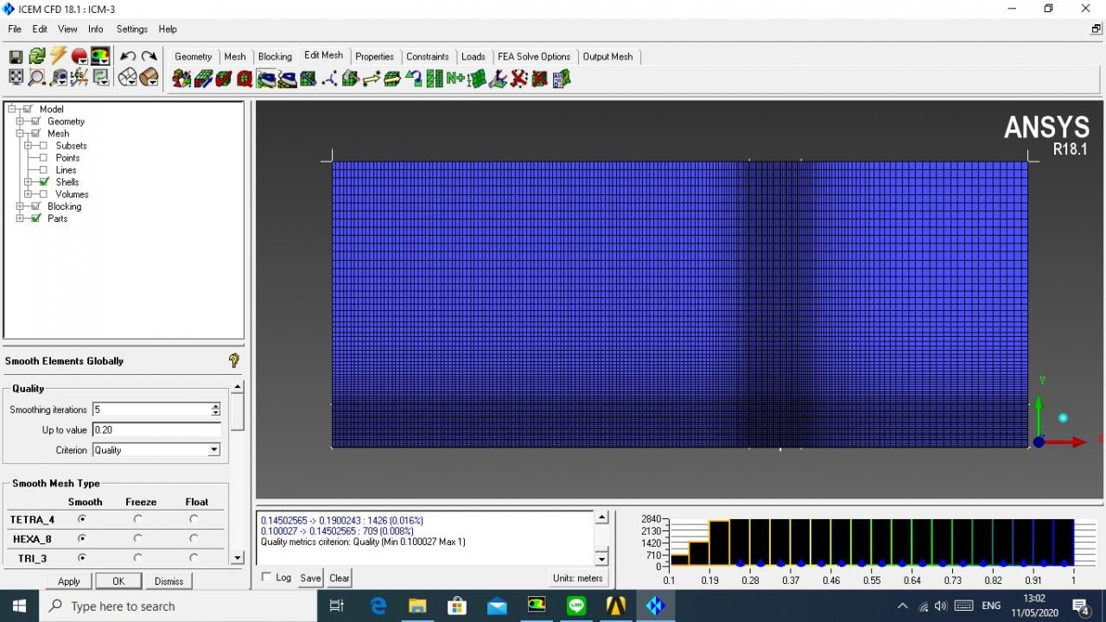Click the Up to value input field
This screenshot has height=622, width=1106.
156,430
